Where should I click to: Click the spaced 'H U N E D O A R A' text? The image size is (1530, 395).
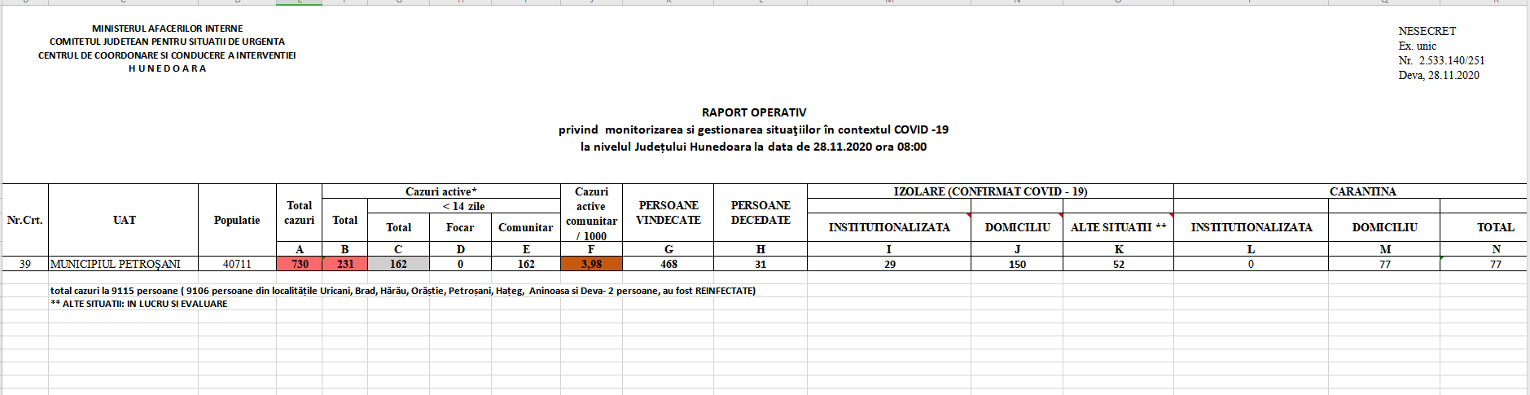tap(167, 68)
